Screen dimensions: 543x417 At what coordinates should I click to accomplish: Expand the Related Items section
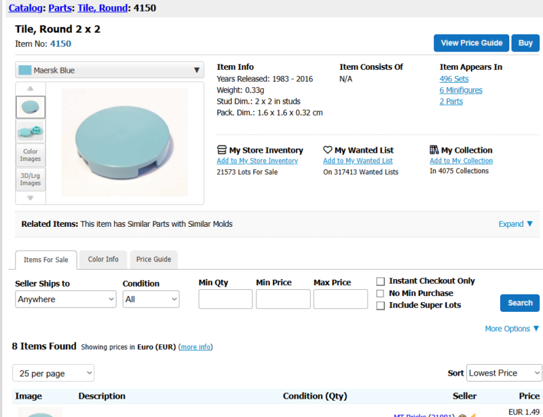coord(515,224)
